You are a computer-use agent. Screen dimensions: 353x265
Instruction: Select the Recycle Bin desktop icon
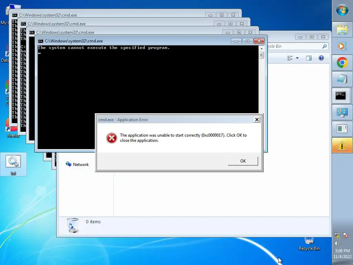(x=309, y=244)
